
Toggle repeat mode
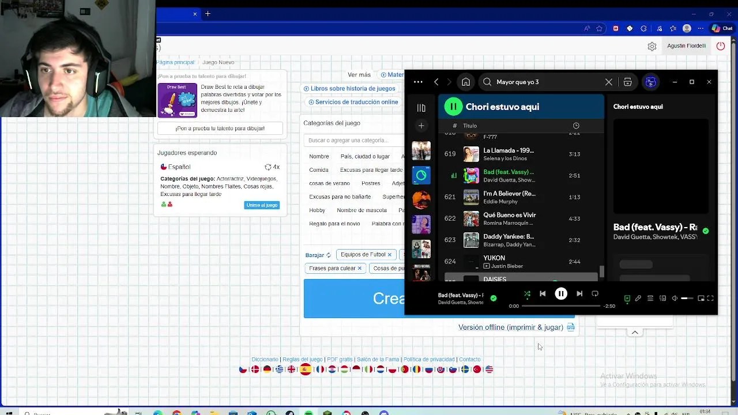595,293
